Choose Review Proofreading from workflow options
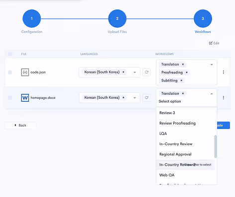Viewport: 235px width, 197px height. (185, 123)
